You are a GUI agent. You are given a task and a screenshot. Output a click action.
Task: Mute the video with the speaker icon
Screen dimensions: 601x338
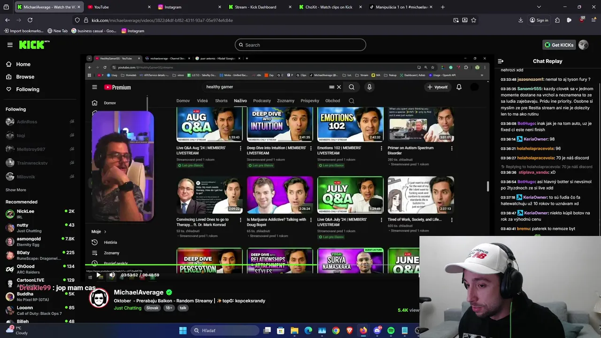pos(112,275)
